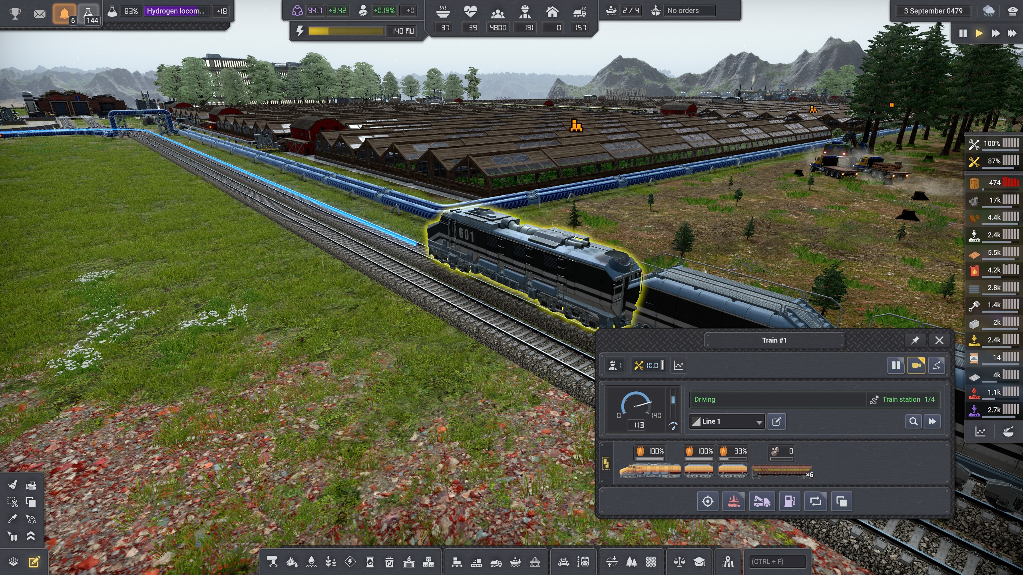Click the copy train button
1023x575 pixels.
(841, 501)
